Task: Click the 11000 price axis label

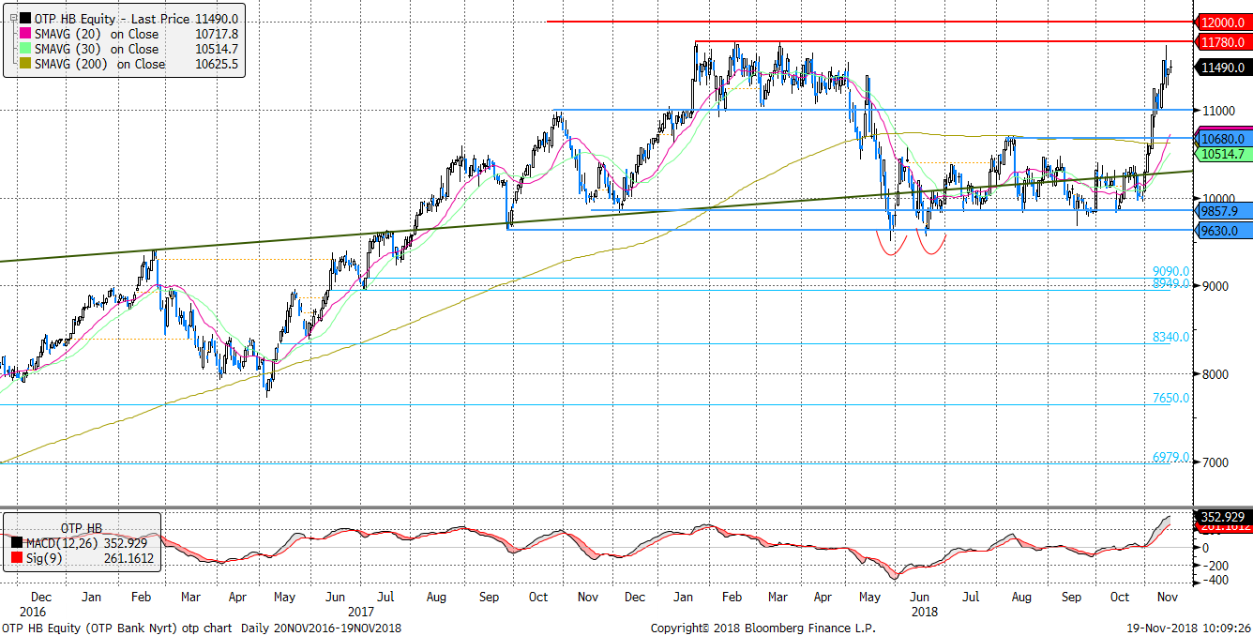Action: pos(1220,110)
